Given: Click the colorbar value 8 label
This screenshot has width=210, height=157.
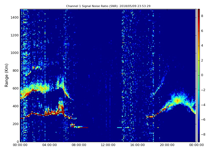Looking at the screenshot, I should coord(202,16).
